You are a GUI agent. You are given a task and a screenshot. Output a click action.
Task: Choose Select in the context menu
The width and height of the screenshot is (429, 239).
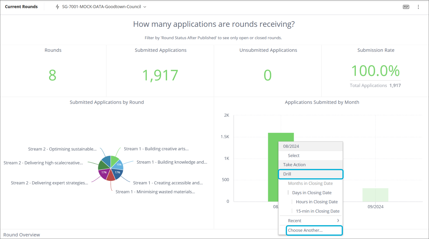click(294, 155)
